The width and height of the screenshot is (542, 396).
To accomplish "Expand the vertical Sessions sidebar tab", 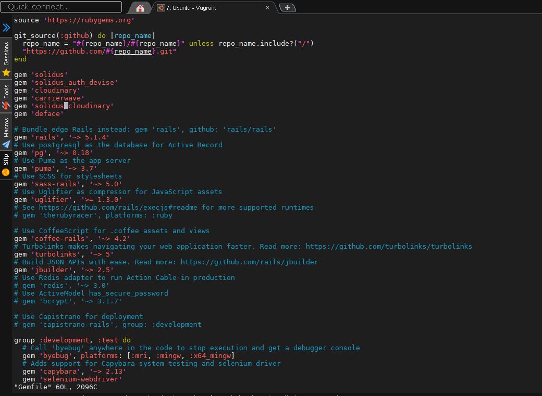I will (x=6, y=52).
